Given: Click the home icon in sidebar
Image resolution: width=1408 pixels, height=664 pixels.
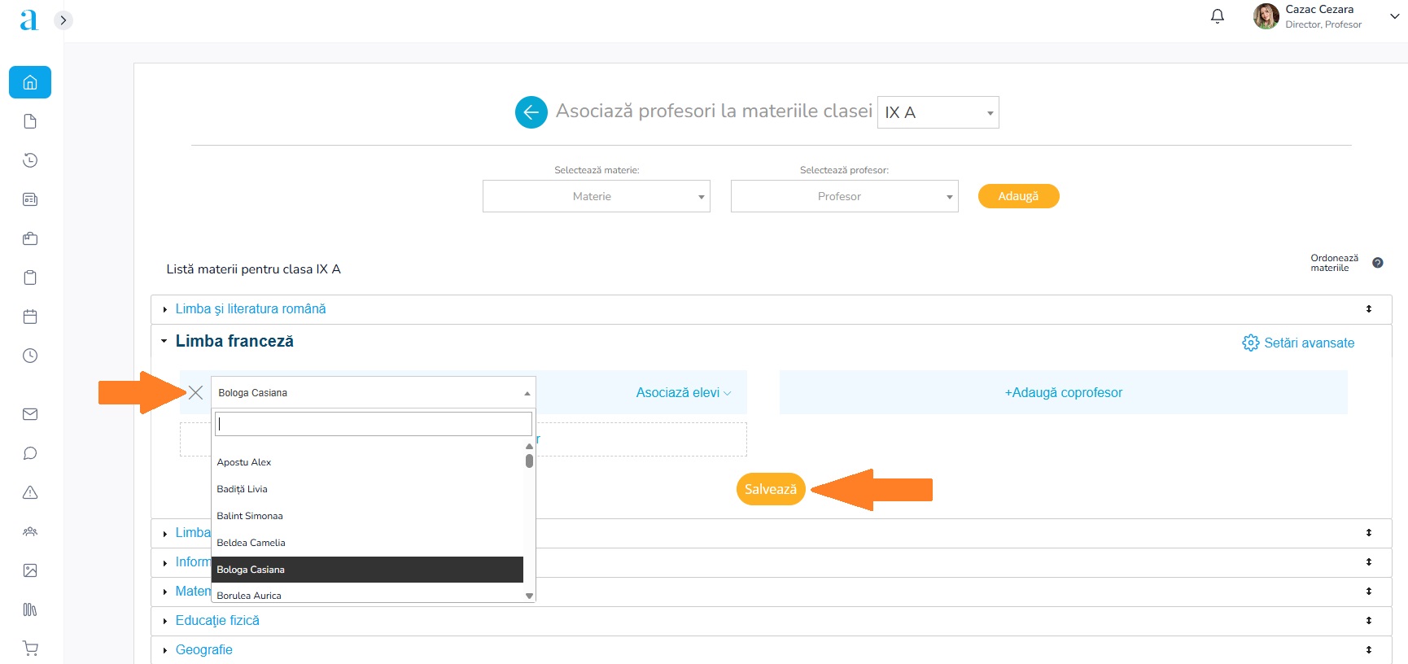Looking at the screenshot, I should 30,82.
